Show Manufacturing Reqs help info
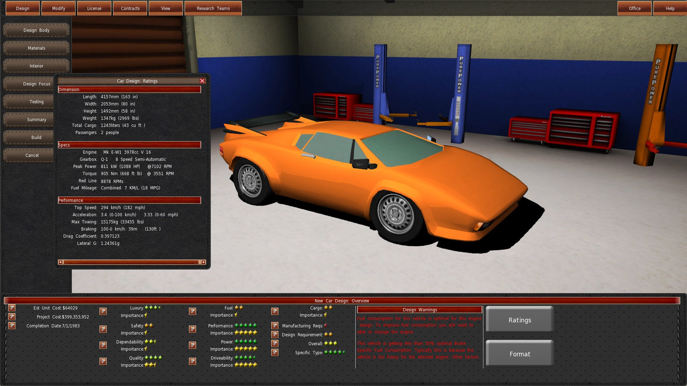This screenshot has height=386, width=687. (274, 326)
